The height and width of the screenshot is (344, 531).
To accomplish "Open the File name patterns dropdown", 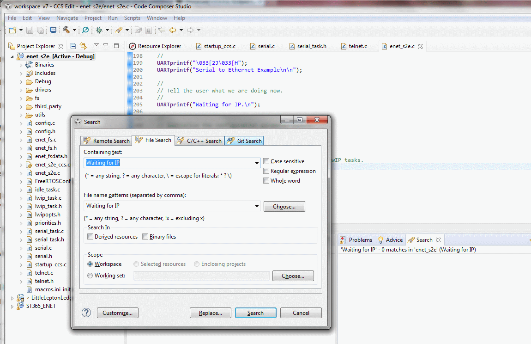I will 257,206.
